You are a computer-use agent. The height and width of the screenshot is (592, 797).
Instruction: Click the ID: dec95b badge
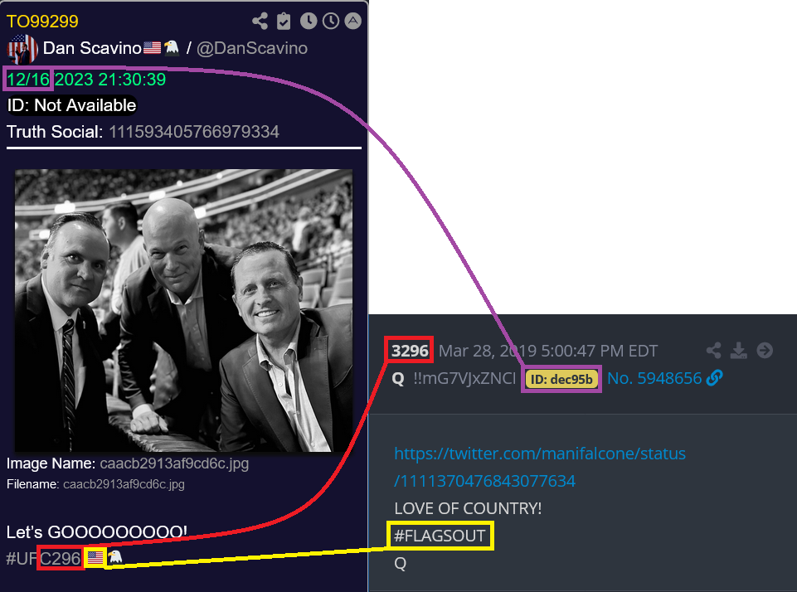(561, 379)
